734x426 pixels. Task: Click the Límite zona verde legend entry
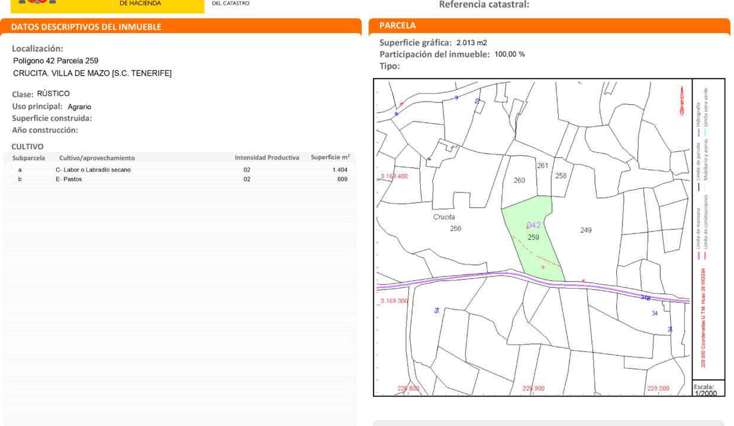tap(706, 112)
